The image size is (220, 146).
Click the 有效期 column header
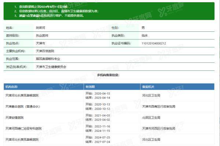pos(90,87)
